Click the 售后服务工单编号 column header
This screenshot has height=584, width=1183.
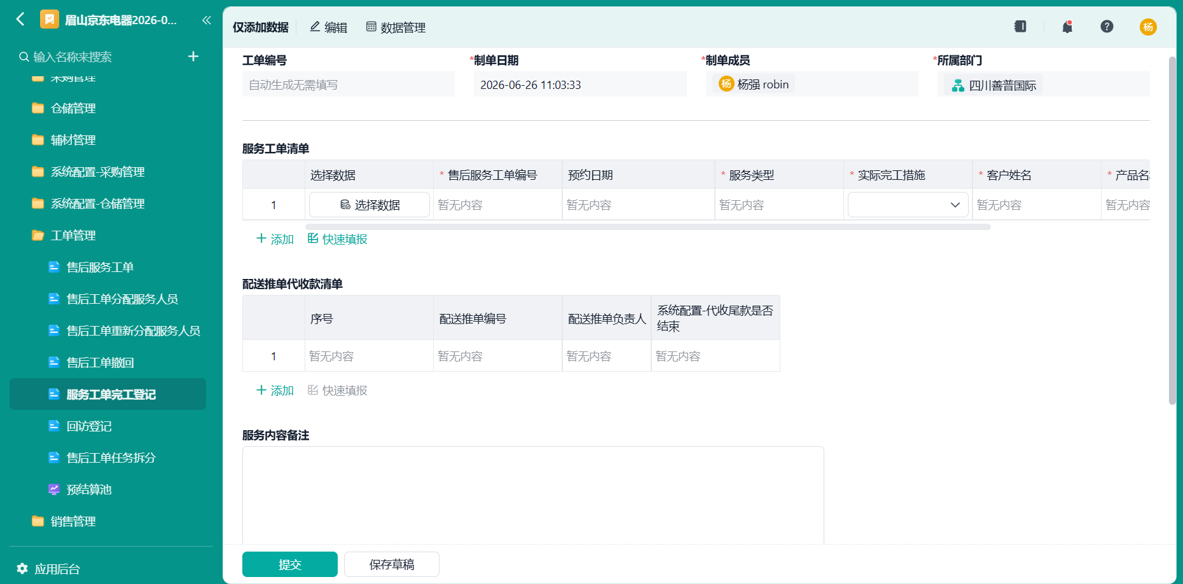pos(497,175)
